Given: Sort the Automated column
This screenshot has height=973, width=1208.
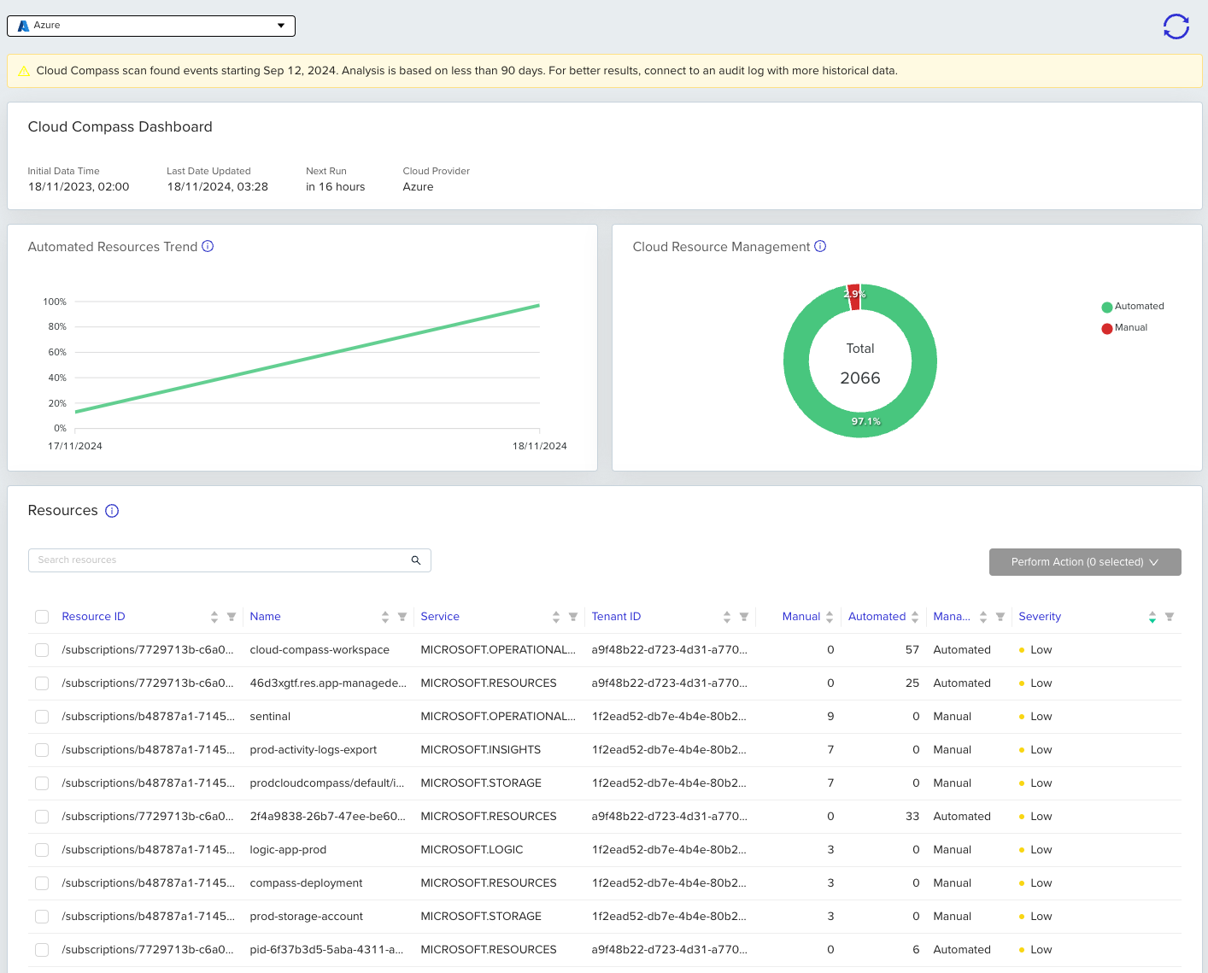Looking at the screenshot, I should click(x=915, y=617).
